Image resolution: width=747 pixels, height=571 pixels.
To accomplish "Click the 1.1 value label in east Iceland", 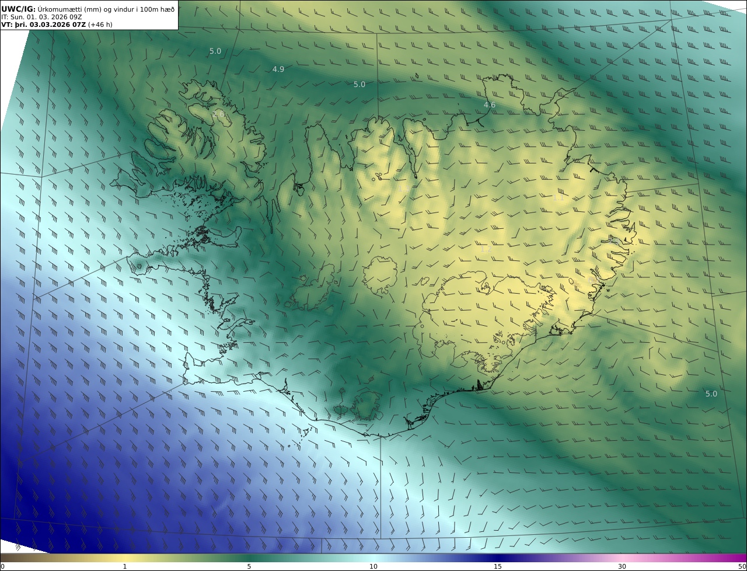I will point(558,197).
